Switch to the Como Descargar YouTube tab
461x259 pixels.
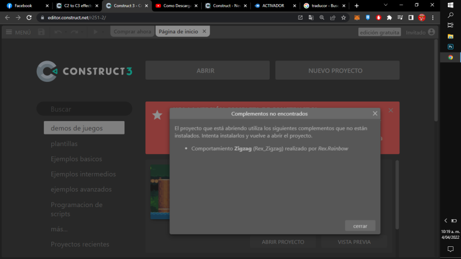coord(176,6)
